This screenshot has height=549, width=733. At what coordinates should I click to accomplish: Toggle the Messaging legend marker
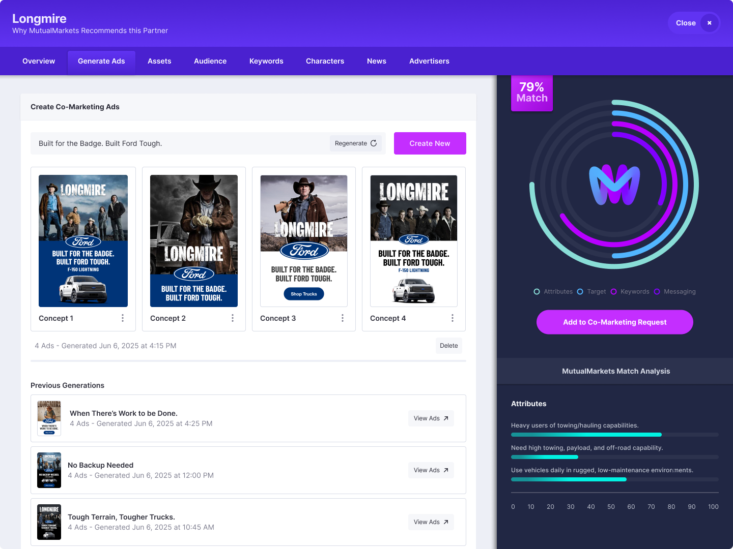point(657,291)
